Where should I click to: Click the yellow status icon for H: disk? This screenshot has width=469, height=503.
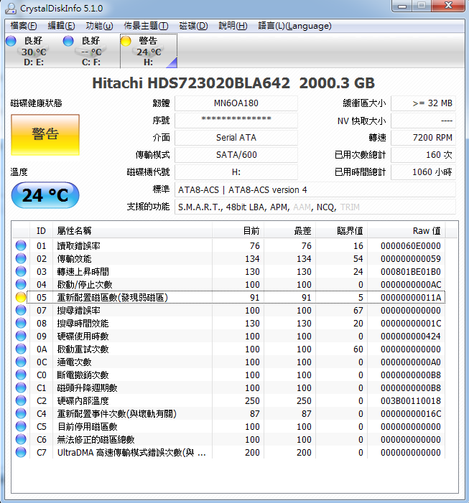point(126,41)
